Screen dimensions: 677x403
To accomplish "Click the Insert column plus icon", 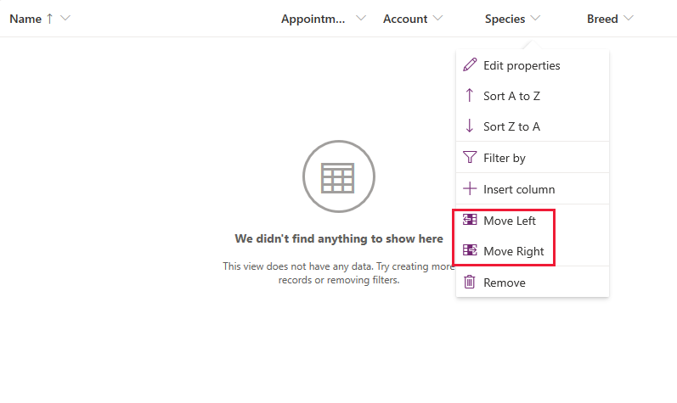I will coord(470,189).
